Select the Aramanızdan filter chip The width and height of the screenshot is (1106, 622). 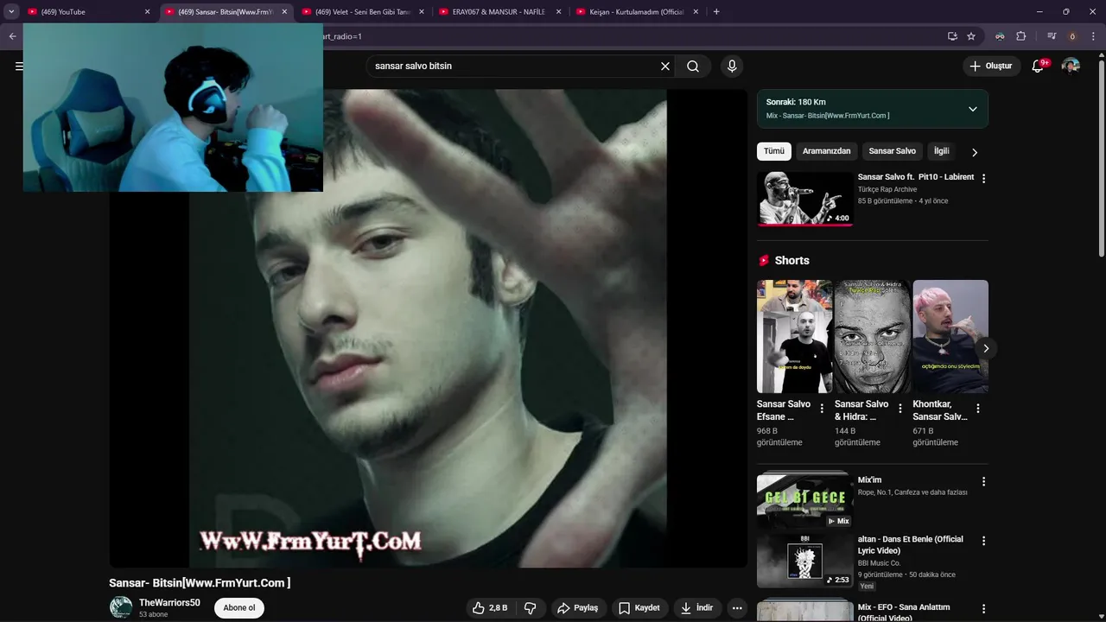tap(826, 151)
